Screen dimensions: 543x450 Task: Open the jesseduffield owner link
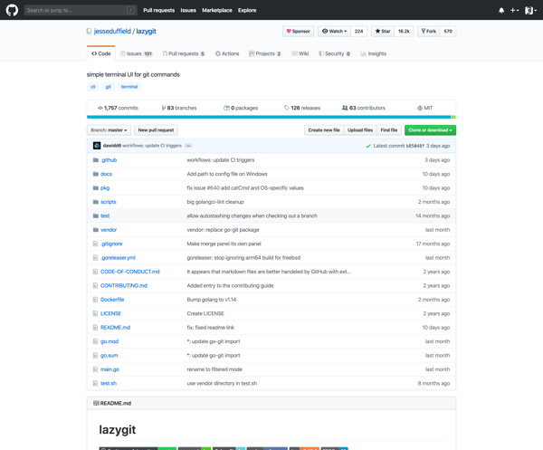tap(112, 31)
